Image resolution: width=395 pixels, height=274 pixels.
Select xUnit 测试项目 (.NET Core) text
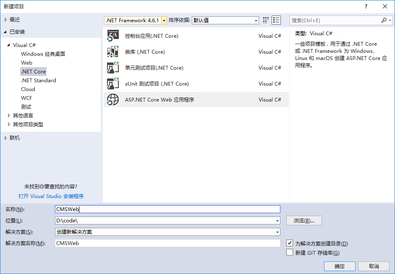coord(157,84)
